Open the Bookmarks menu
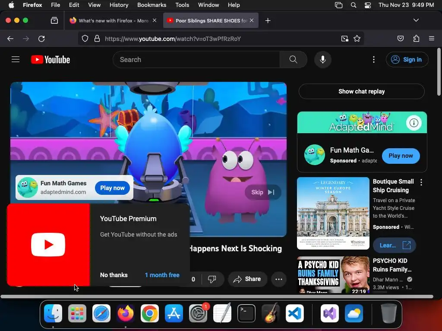 [152, 5]
